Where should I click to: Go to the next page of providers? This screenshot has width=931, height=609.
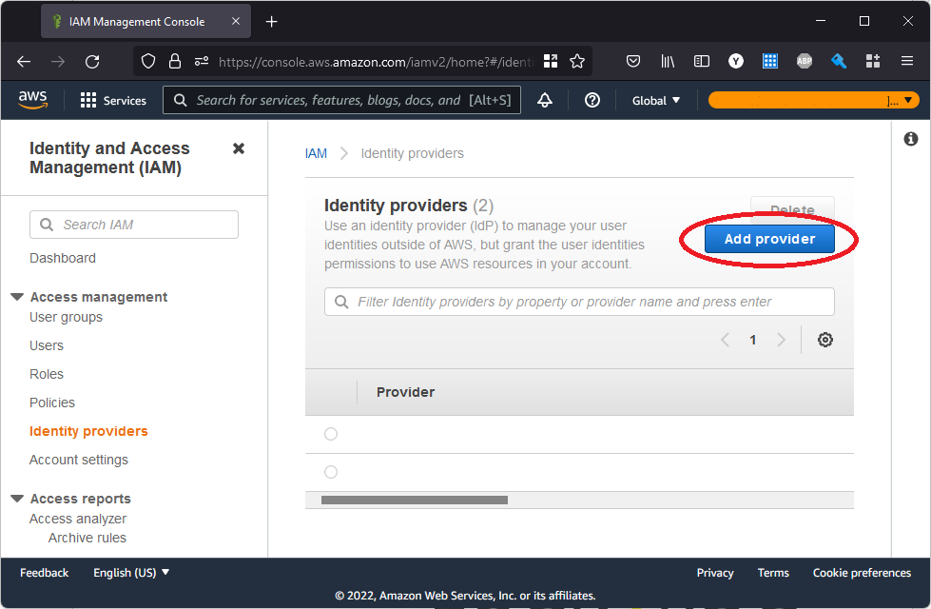(x=782, y=340)
